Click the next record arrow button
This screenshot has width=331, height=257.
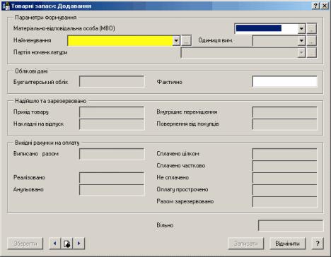[79, 244]
